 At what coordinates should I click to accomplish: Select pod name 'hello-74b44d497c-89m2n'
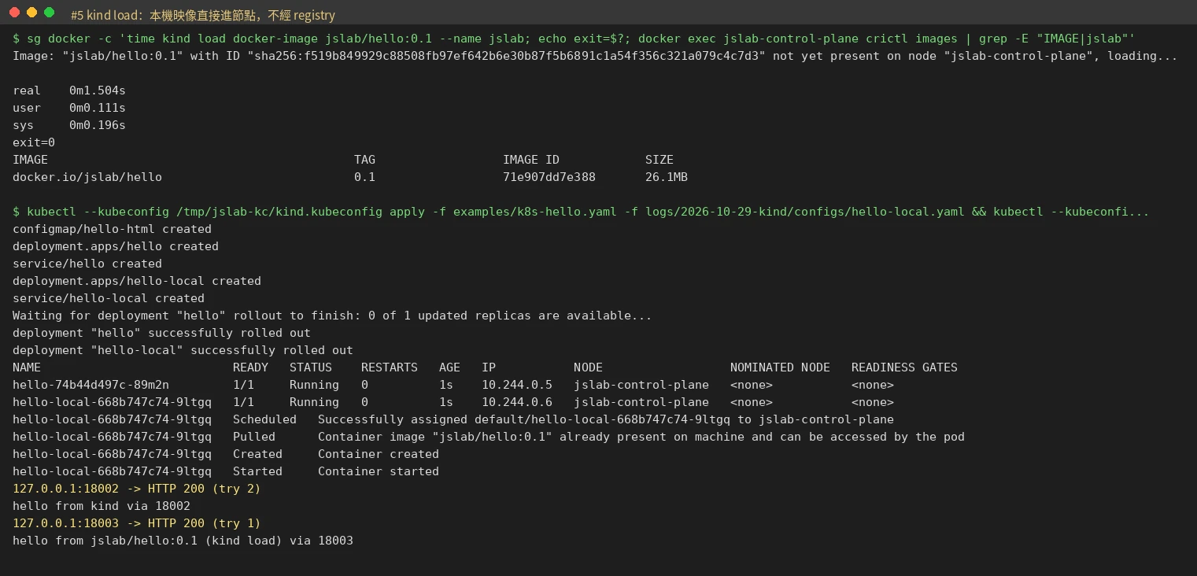pyautogui.click(x=91, y=385)
